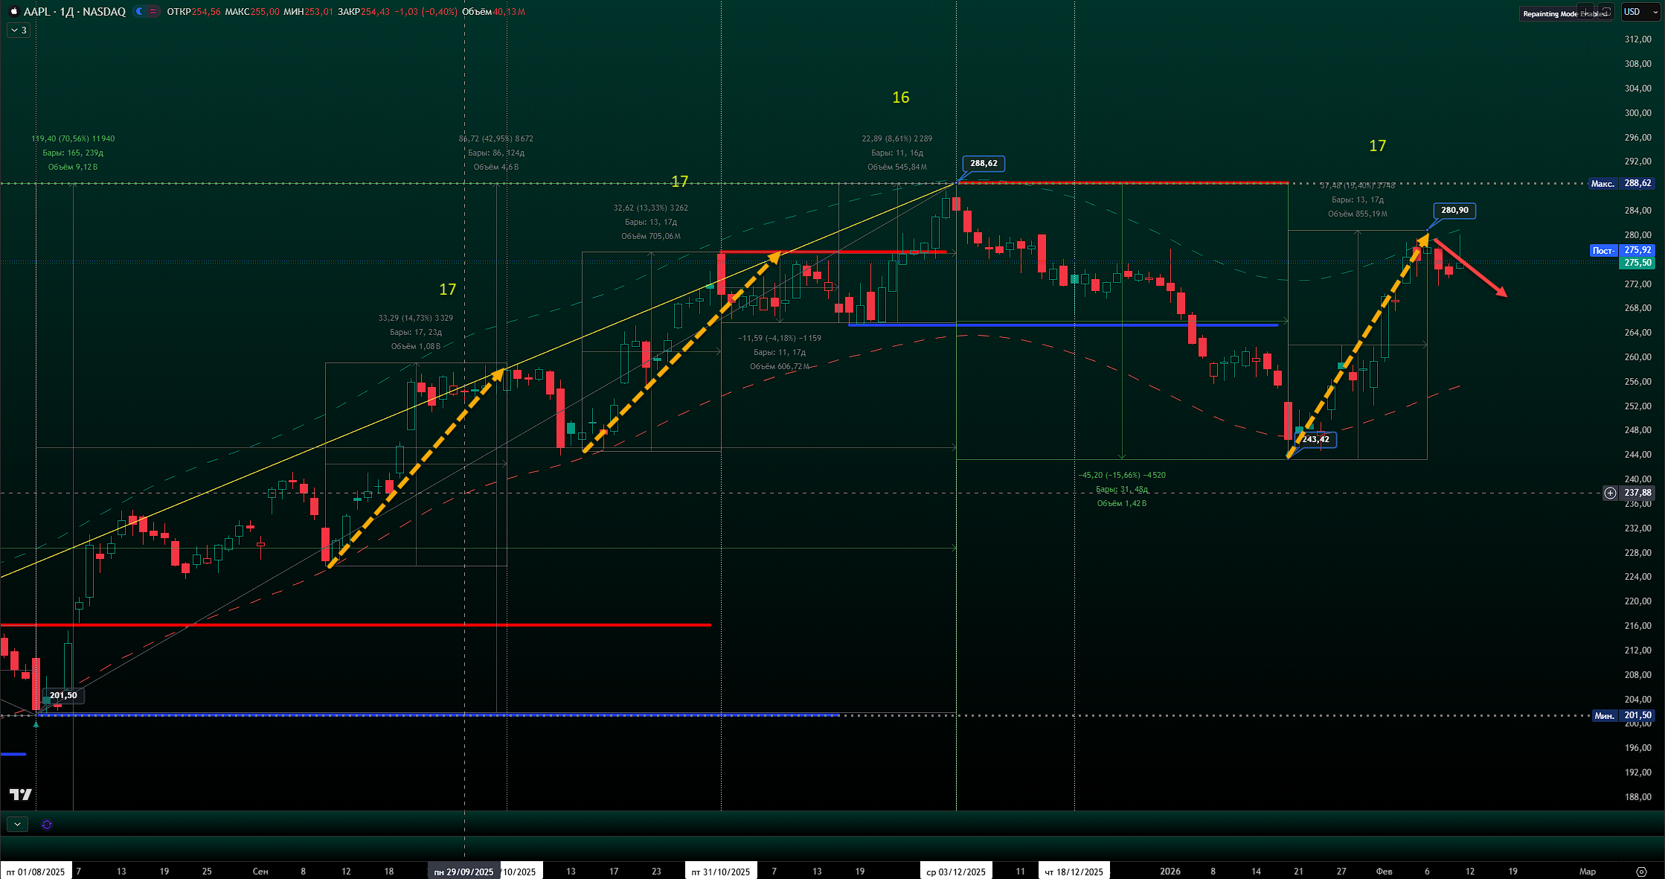Click the 280,90 price callout label

1454,210
